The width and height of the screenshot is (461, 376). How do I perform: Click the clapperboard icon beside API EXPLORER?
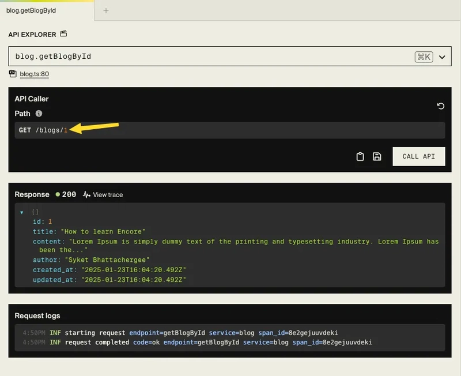pos(63,33)
